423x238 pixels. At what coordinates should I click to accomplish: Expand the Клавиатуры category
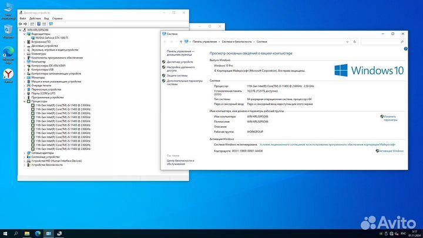pos(24,53)
